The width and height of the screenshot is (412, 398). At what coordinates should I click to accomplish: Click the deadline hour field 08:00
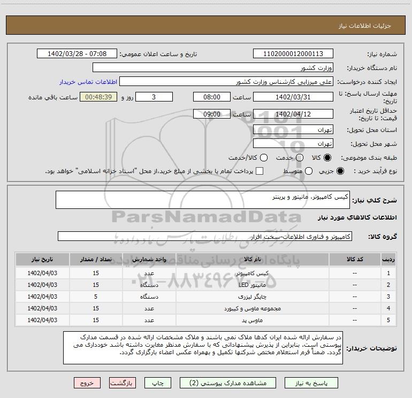click(x=212, y=97)
